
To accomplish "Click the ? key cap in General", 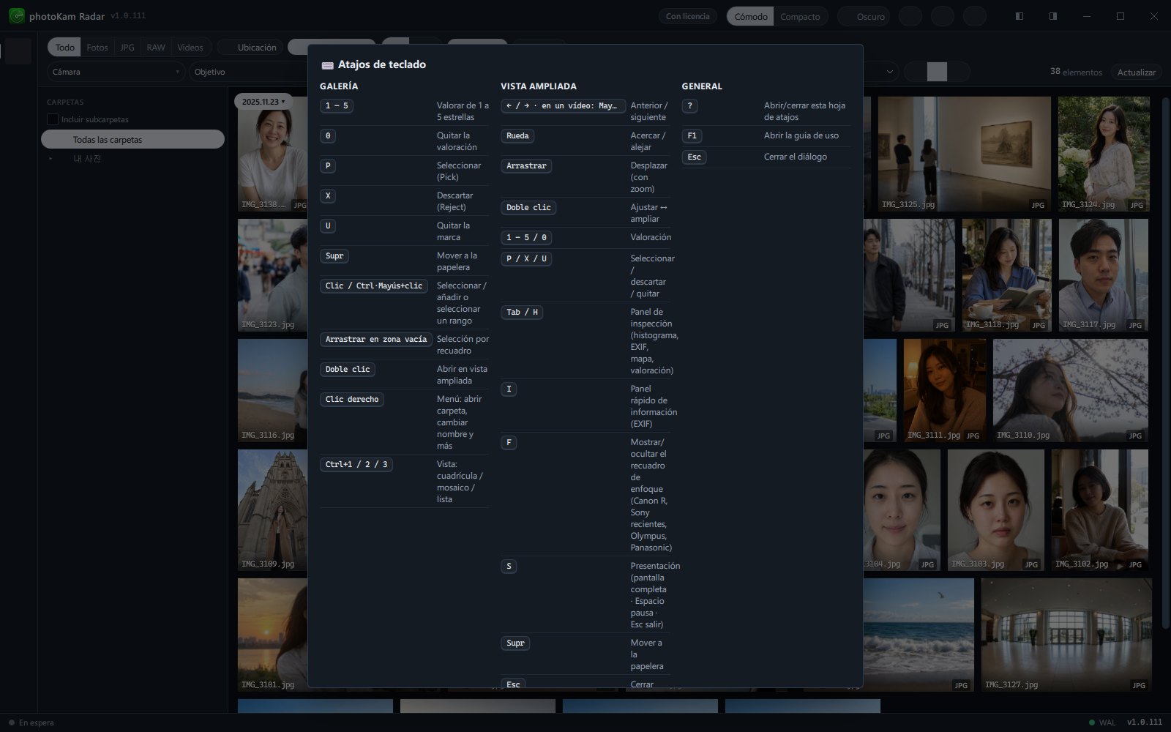I will point(689,105).
